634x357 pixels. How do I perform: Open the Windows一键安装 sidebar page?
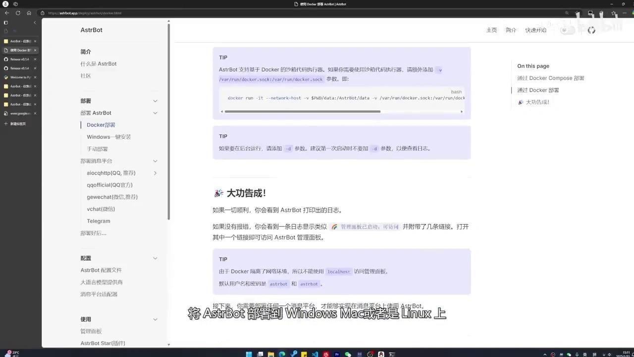(x=108, y=137)
